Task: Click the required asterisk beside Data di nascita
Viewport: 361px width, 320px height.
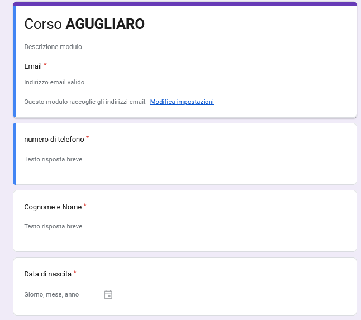Action: click(75, 273)
